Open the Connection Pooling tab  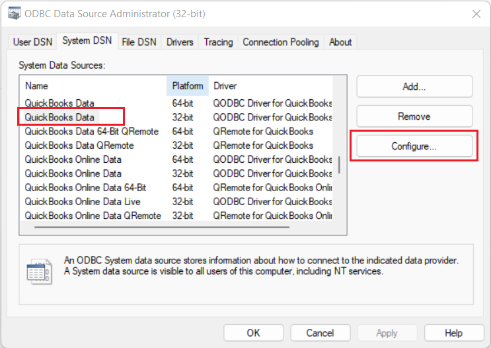tap(280, 42)
